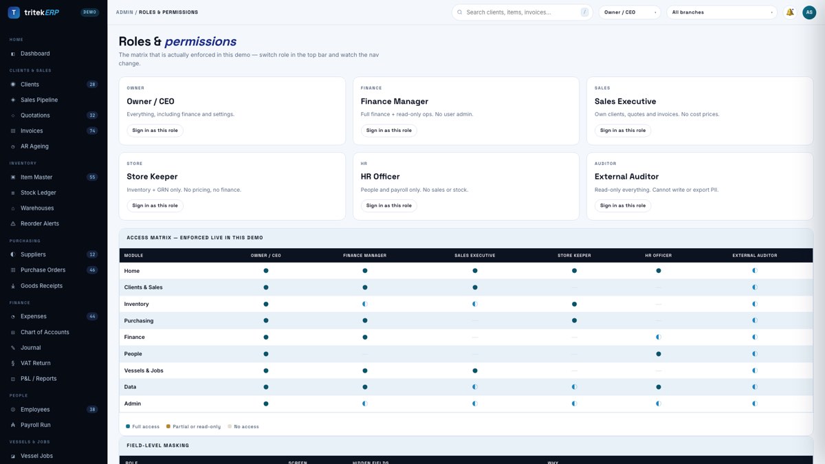Click the Chart of Accounts icon
This screenshot has width=825, height=464.
pyautogui.click(x=13, y=332)
